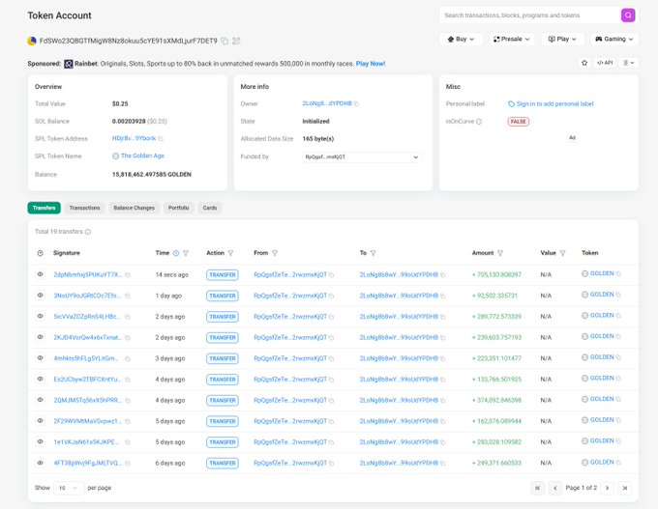Click the purple search button
Viewport: 658px width, 509px height.
[x=628, y=15]
